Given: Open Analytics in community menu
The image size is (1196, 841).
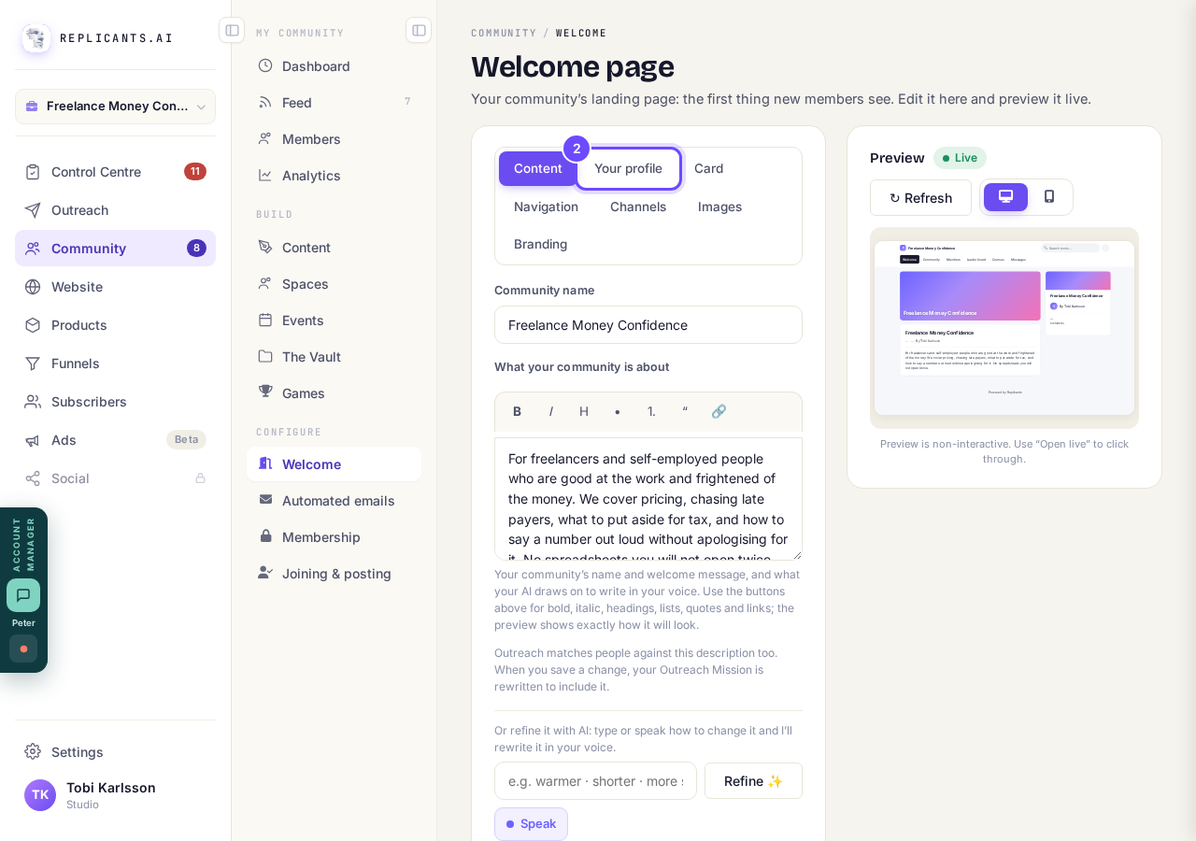Looking at the screenshot, I should (x=334, y=176).
